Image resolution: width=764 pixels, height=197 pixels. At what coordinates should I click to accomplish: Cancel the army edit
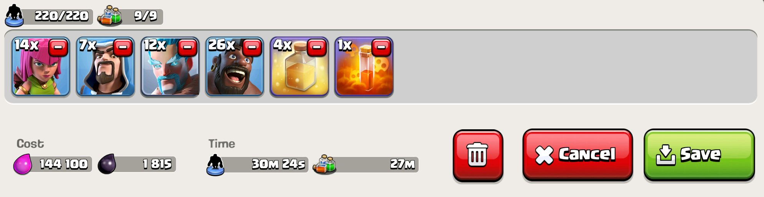pyautogui.click(x=577, y=155)
